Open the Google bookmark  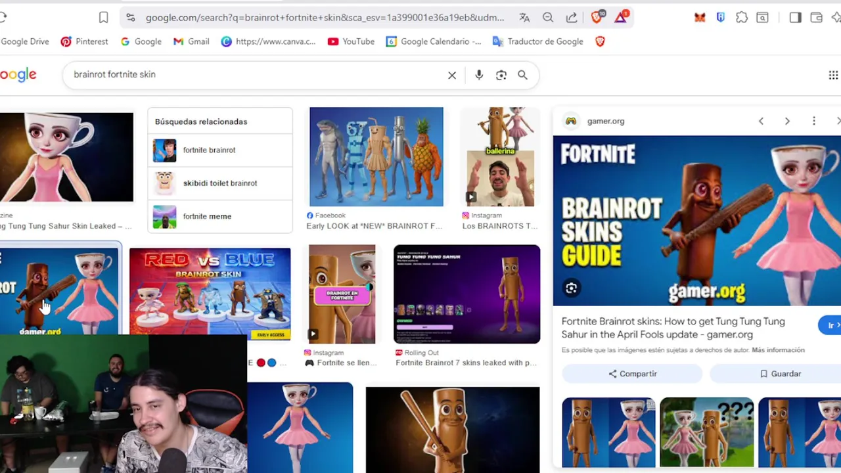click(x=141, y=41)
